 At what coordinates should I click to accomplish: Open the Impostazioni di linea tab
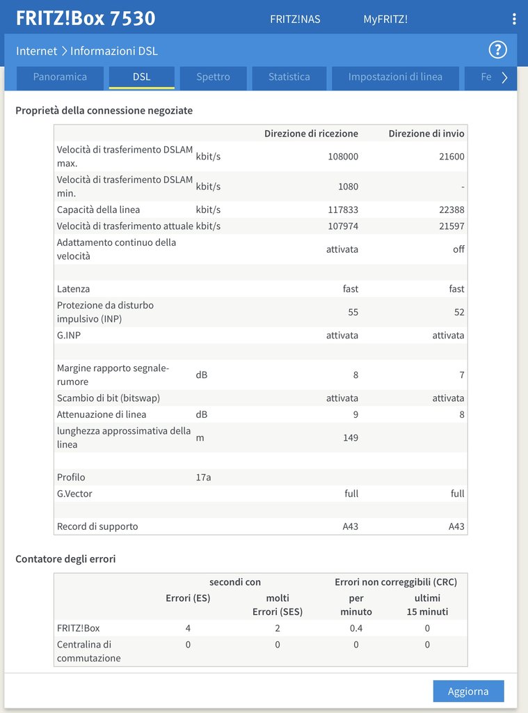pos(395,77)
